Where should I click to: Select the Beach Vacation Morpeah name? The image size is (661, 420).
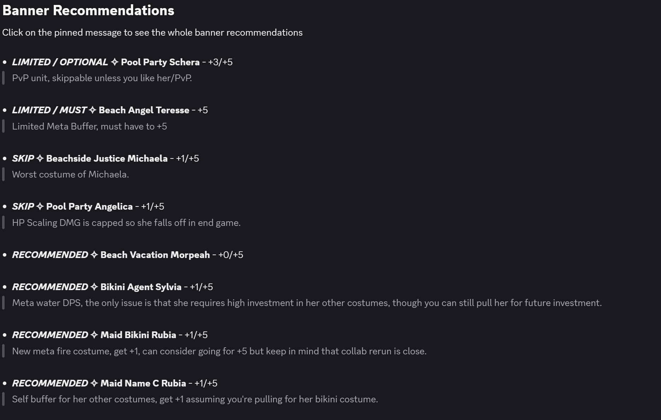tap(155, 255)
